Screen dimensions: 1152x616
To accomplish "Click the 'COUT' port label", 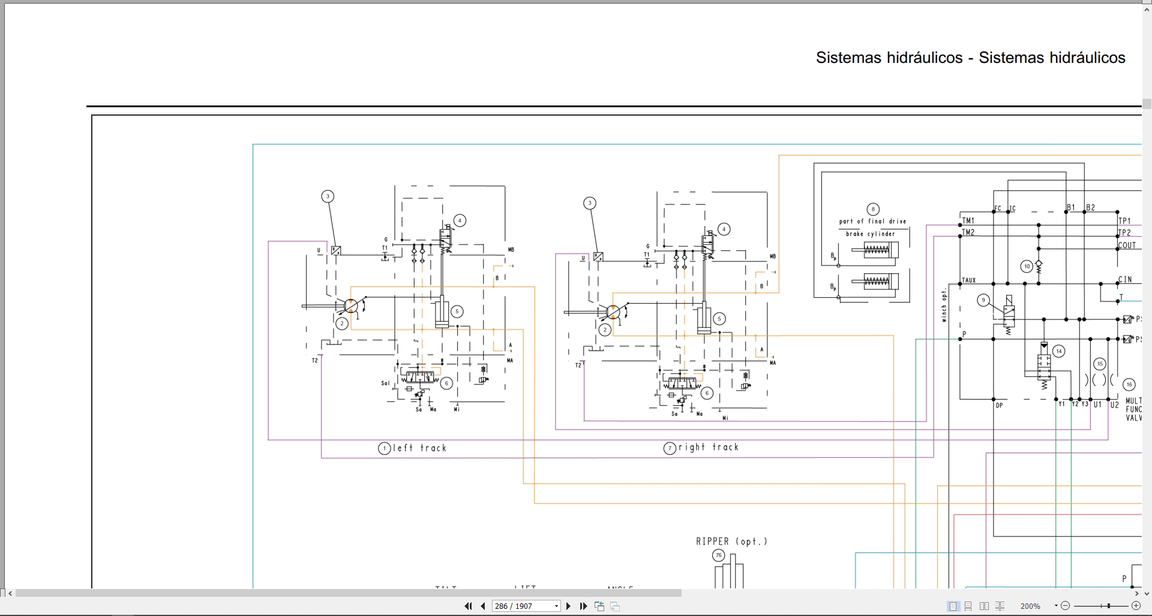I will tap(1127, 245).
